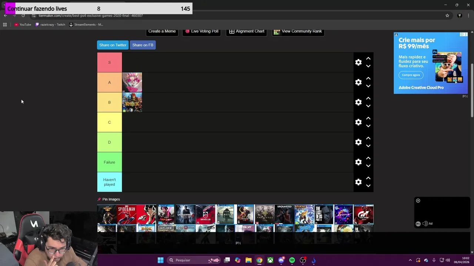
Task: Open Spotify from taskbar
Action: (x=292, y=260)
